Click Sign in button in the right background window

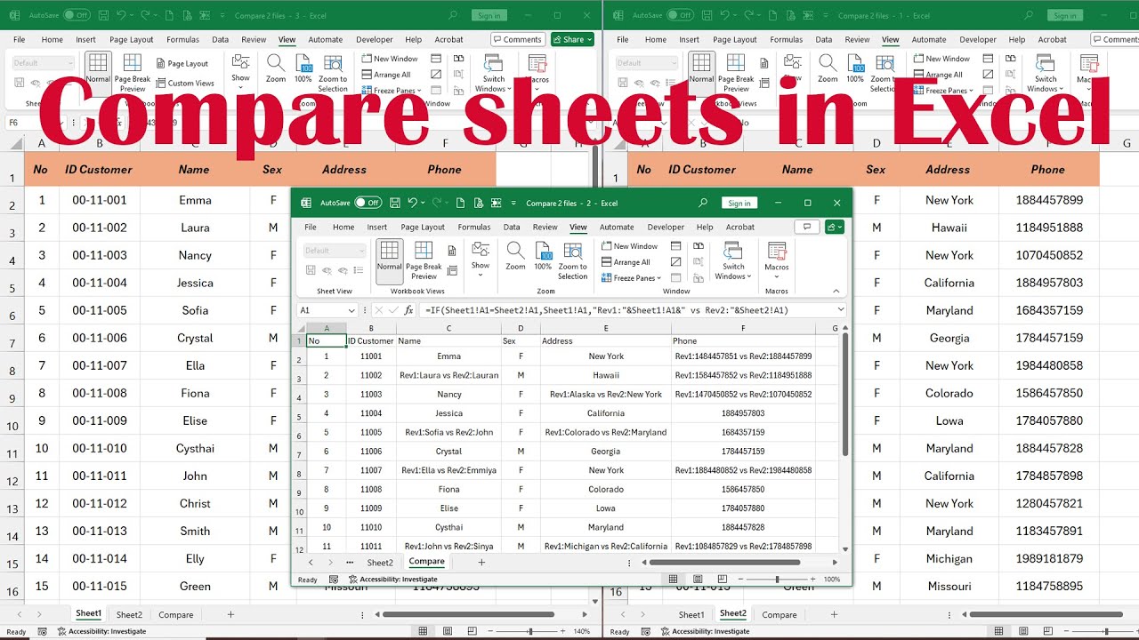click(x=1066, y=15)
